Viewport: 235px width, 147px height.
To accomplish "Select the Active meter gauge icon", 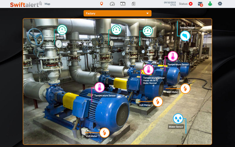I will click(116, 30).
